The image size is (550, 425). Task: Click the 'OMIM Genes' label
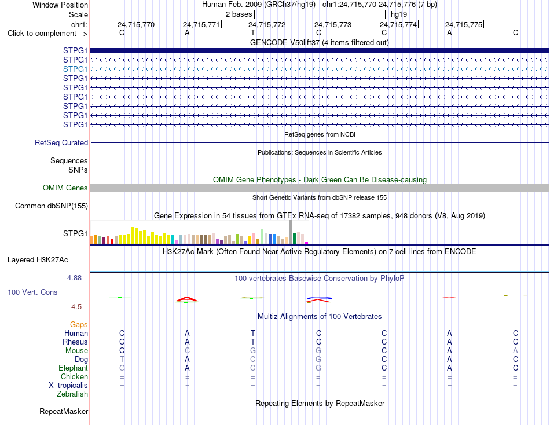(65, 188)
